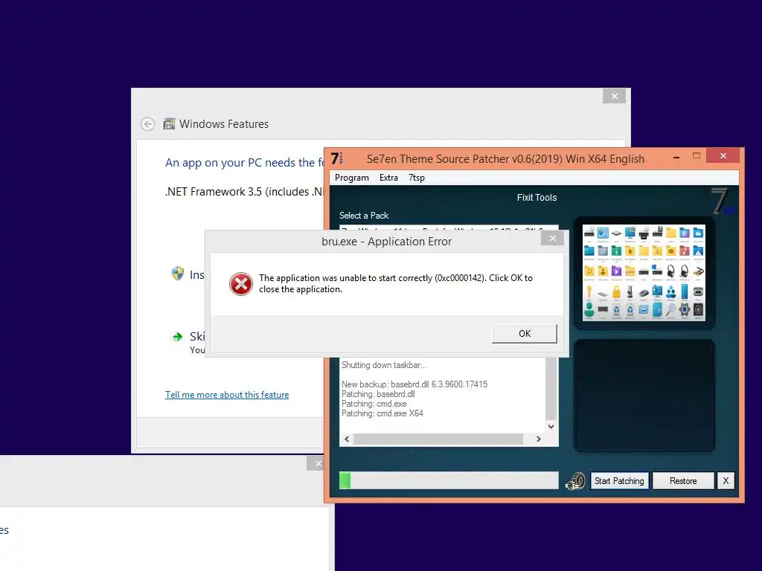Click the patching progress bar
The image size is (762, 571).
pos(449,480)
